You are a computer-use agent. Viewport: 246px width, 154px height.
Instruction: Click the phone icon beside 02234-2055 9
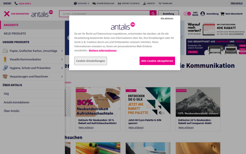click(x=16, y=3)
